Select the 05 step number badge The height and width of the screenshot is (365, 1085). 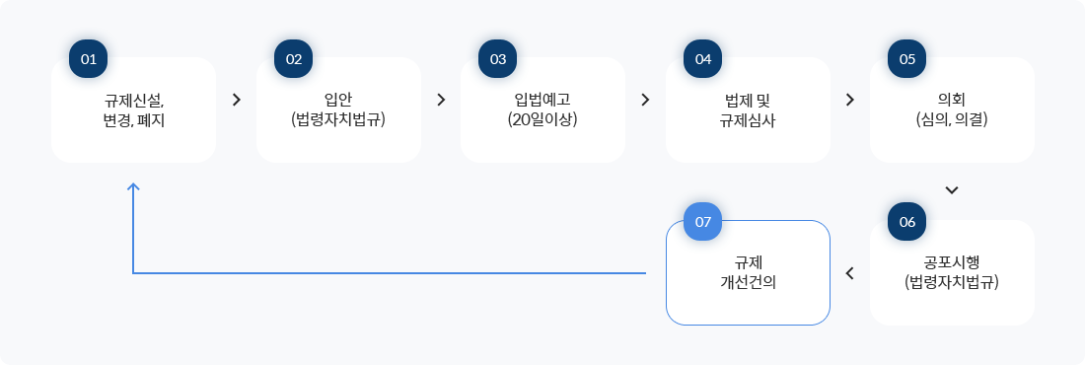[x=906, y=59]
